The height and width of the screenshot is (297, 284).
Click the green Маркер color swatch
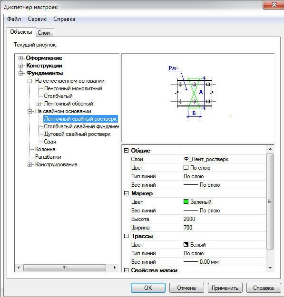click(186, 201)
